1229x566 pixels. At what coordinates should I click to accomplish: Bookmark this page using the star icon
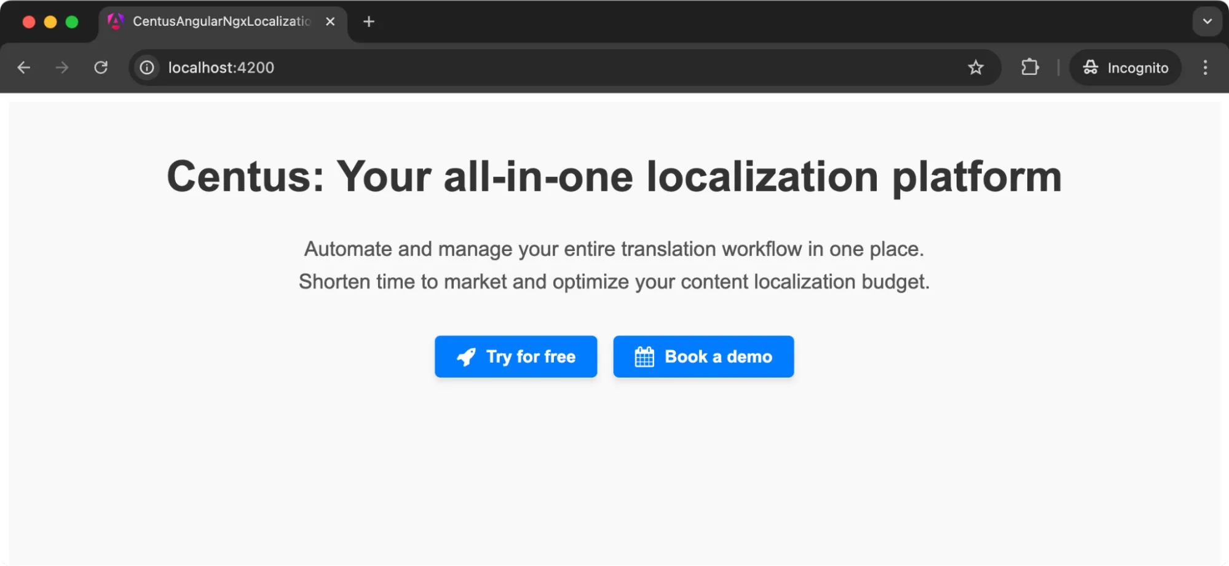[976, 68]
